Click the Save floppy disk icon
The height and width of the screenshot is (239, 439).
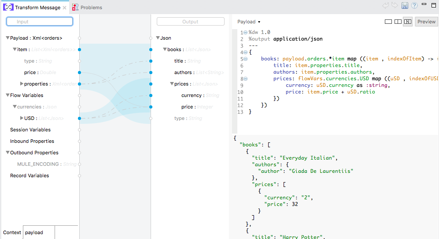tap(405, 6)
